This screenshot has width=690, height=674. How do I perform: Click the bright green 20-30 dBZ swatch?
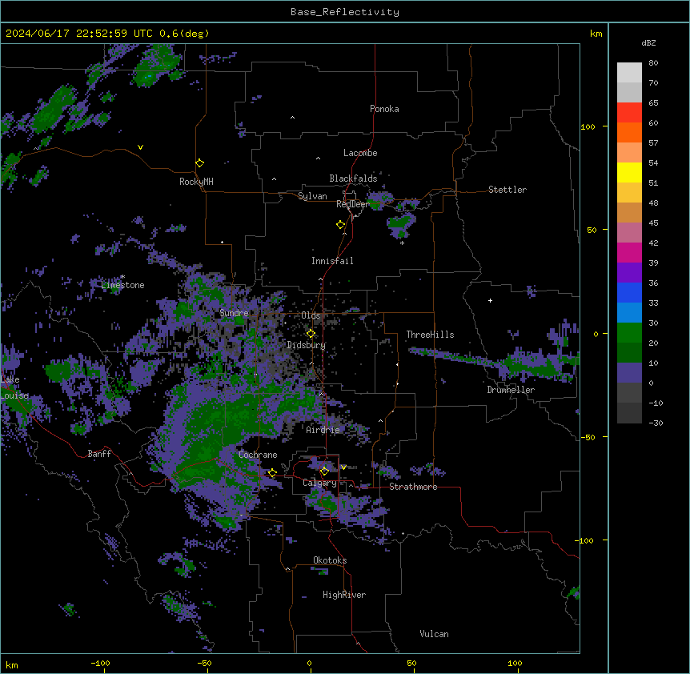click(629, 333)
